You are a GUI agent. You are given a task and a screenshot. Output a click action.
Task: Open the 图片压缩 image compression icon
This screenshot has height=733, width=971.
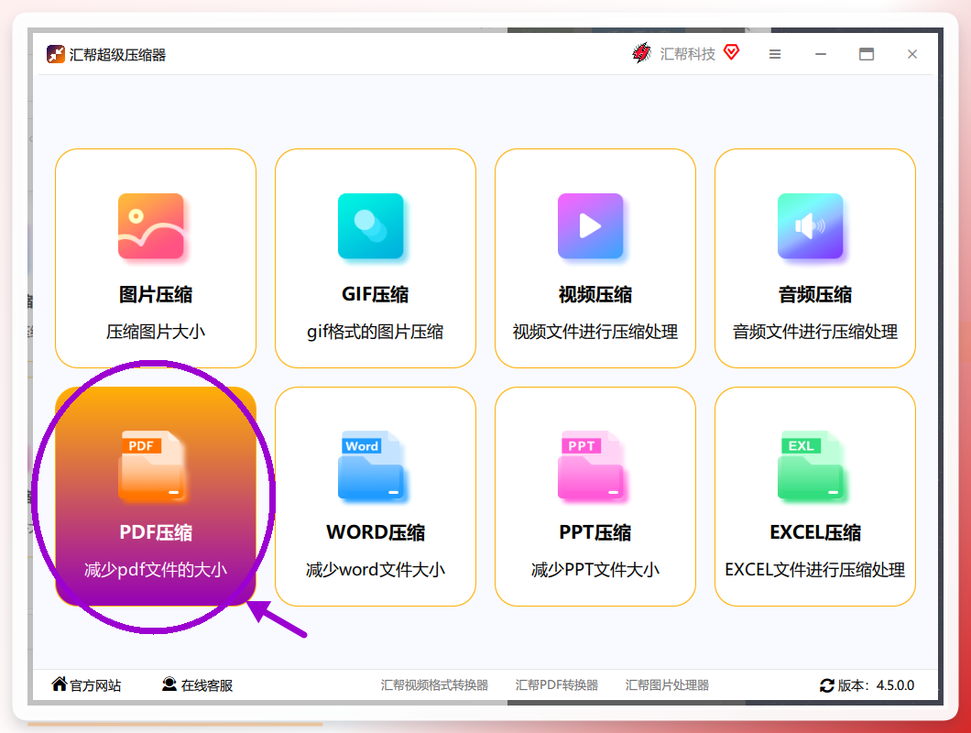pos(151,226)
